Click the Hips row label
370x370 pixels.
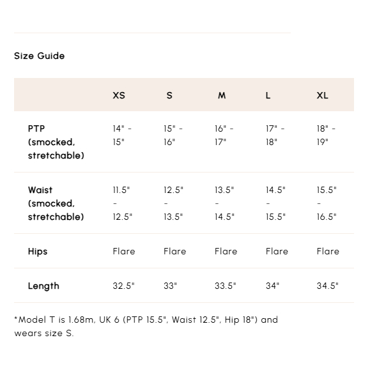click(38, 252)
